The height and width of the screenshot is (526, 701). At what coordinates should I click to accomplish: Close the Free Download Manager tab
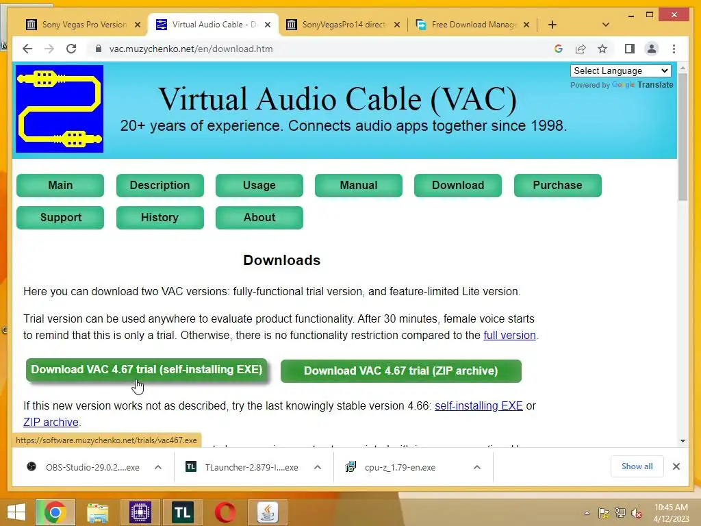point(526,25)
